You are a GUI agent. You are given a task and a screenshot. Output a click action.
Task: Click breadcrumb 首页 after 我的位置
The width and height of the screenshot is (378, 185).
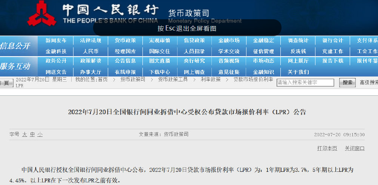[x=103, y=80]
